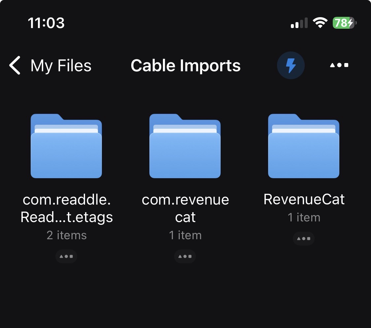Tap the cellular signal bars icon
The image size is (371, 328).
(x=299, y=23)
